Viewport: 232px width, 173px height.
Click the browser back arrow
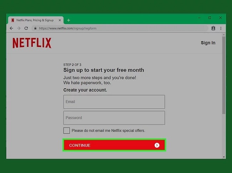(x=11, y=28)
